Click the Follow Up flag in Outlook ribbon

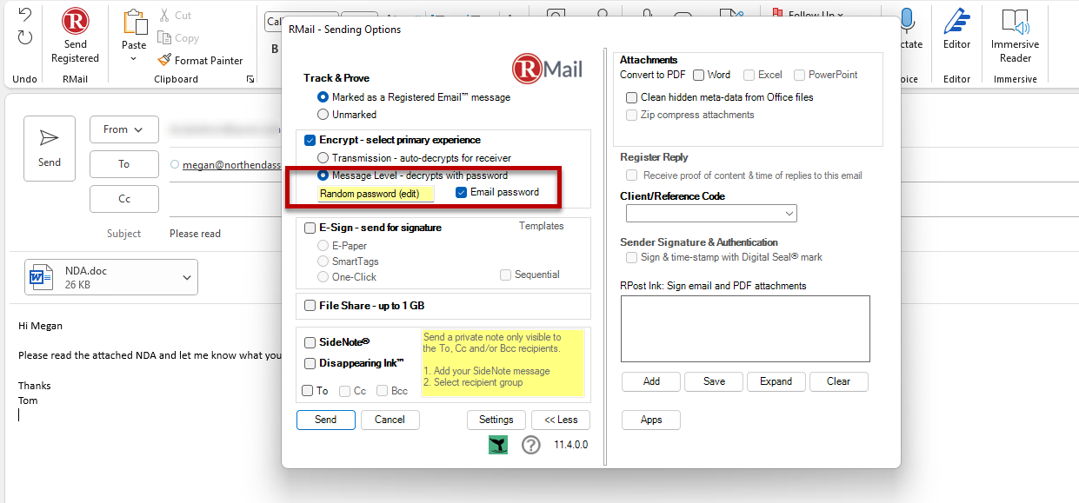pos(776,14)
